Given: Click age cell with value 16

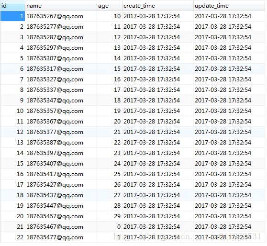Looking at the screenshot, I should (110, 79).
